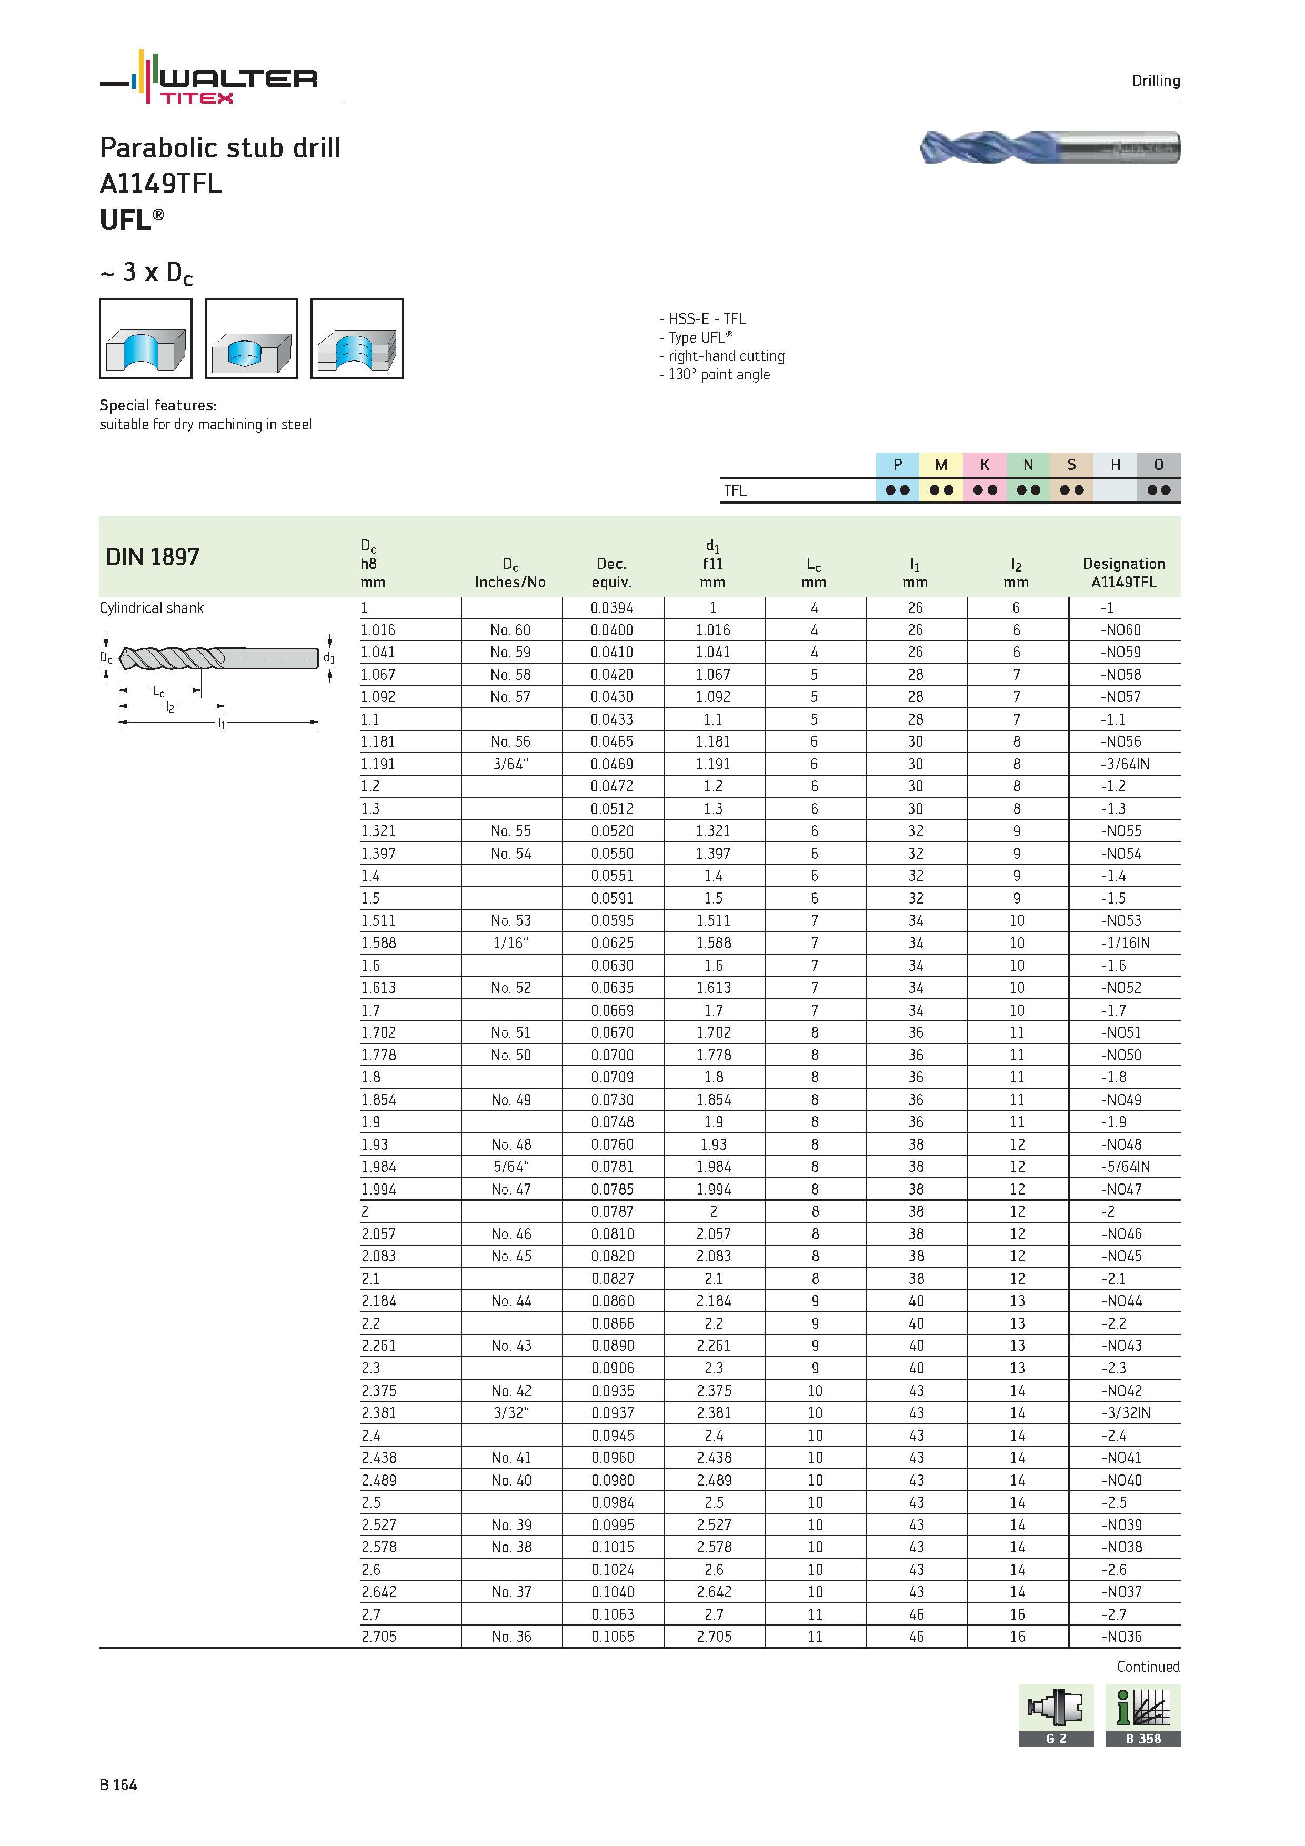Click the "No. 44" size cell
This screenshot has height=1846, width=1305.
point(510,1301)
